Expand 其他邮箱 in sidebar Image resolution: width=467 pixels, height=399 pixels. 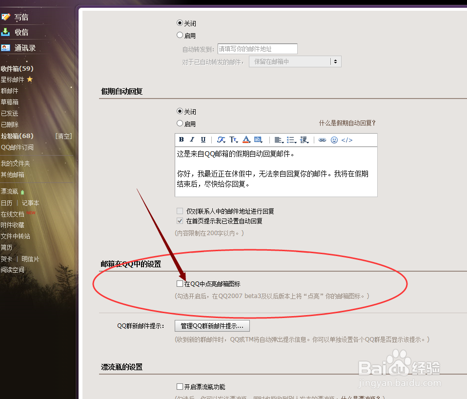pos(13,175)
